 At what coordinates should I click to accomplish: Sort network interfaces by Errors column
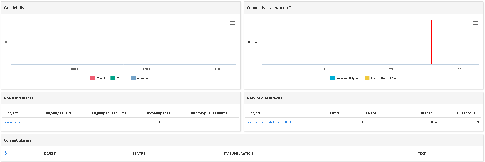(335, 113)
